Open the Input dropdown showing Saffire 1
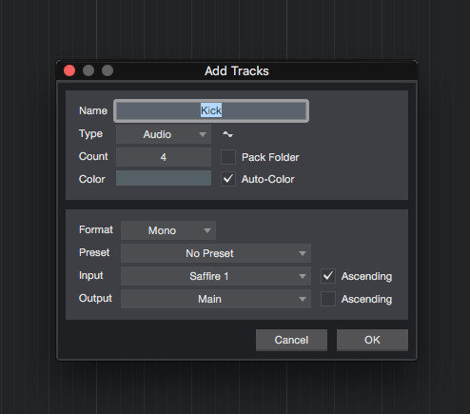 point(216,276)
